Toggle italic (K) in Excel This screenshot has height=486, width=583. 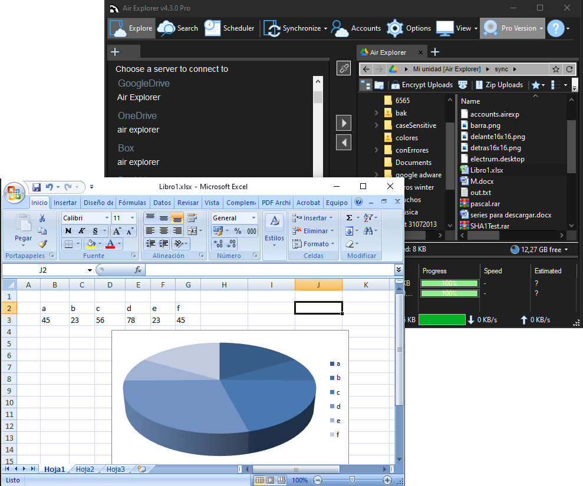click(82, 231)
